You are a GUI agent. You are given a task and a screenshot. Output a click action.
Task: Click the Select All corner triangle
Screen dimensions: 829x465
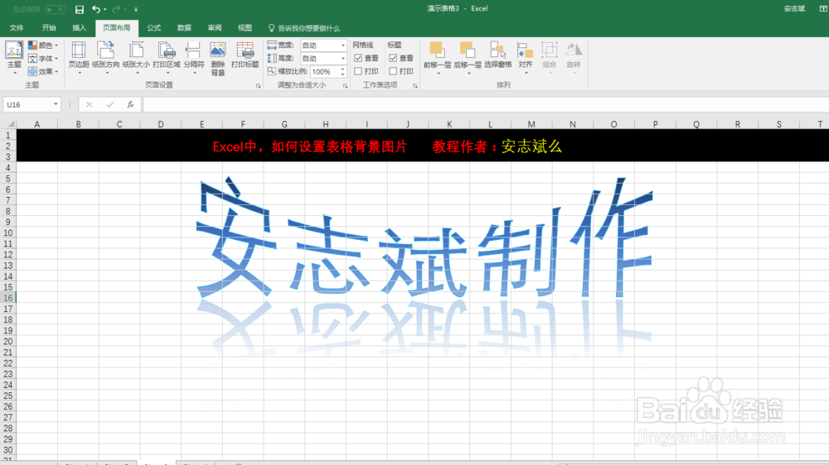click(10, 124)
